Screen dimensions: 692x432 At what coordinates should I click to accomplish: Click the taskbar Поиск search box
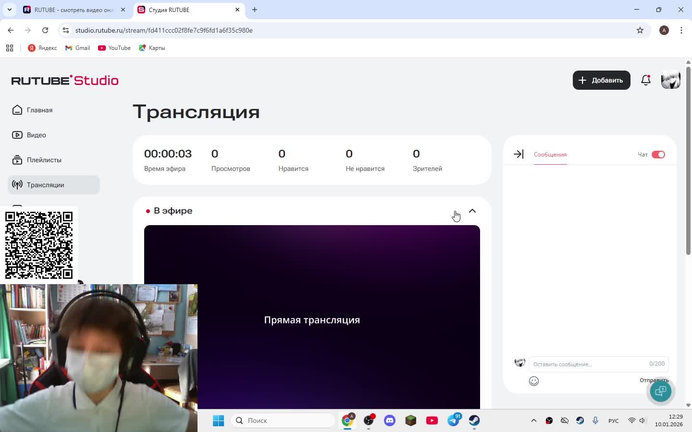(283, 420)
